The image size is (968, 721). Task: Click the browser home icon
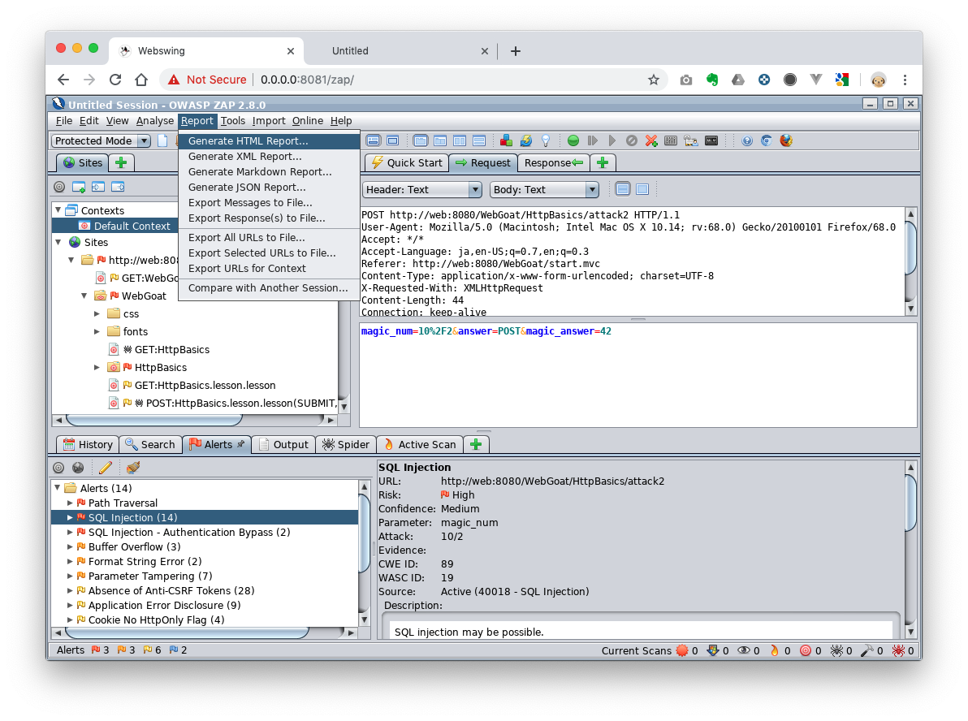pos(141,80)
